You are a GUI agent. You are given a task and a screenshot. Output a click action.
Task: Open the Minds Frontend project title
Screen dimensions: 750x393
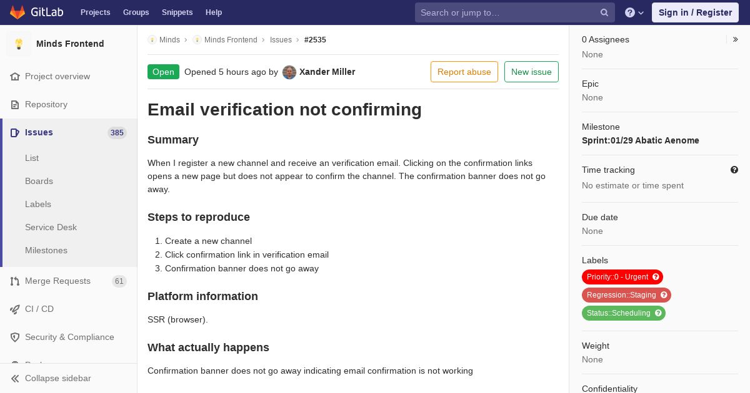[70, 44]
